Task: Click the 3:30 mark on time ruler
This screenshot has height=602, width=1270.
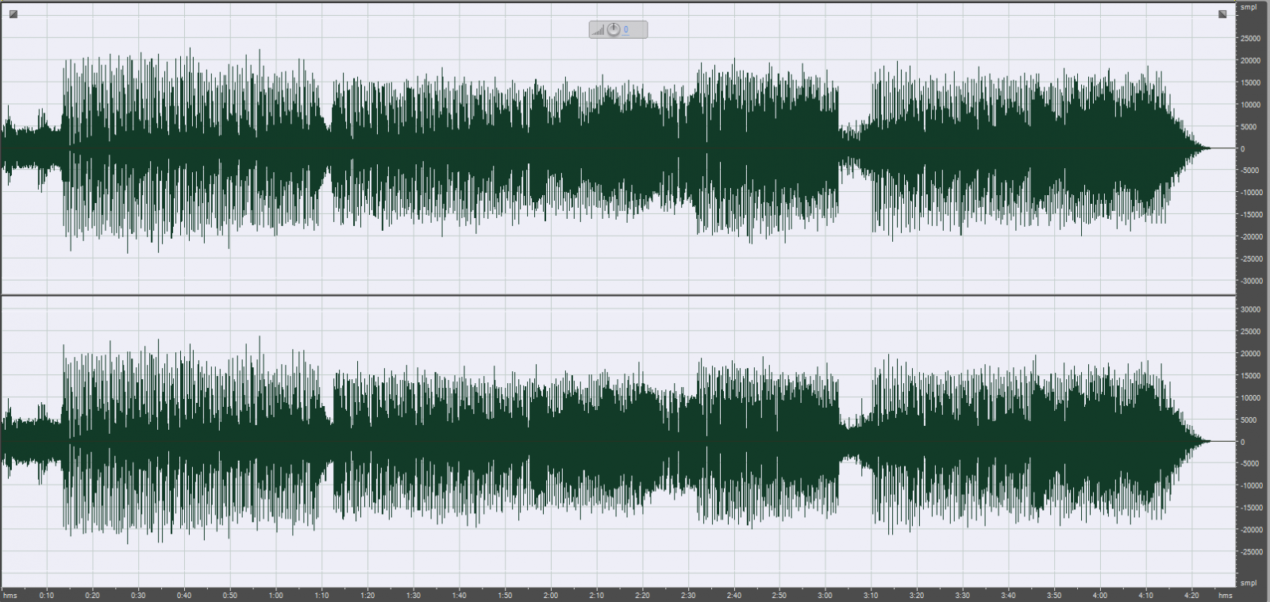Action: click(963, 595)
